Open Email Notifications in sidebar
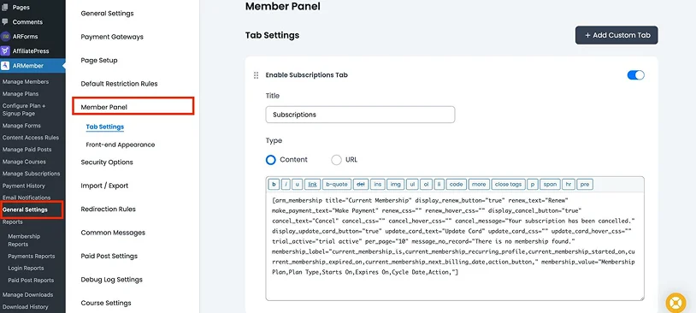696x313 pixels. pyautogui.click(x=27, y=198)
